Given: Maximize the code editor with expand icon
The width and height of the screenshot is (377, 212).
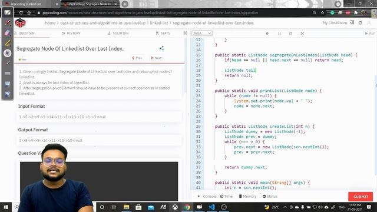Looking at the screenshot, I should coord(302,34).
